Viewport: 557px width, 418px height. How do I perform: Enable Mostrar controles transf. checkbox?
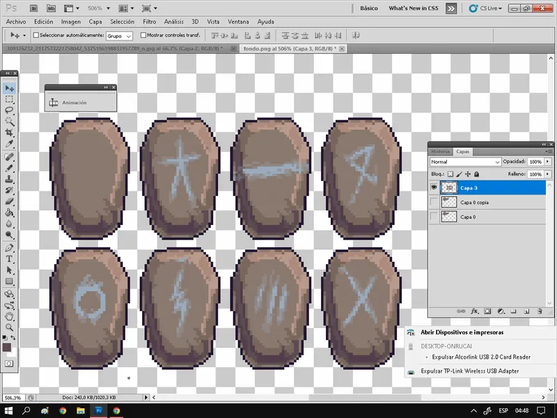click(x=143, y=36)
